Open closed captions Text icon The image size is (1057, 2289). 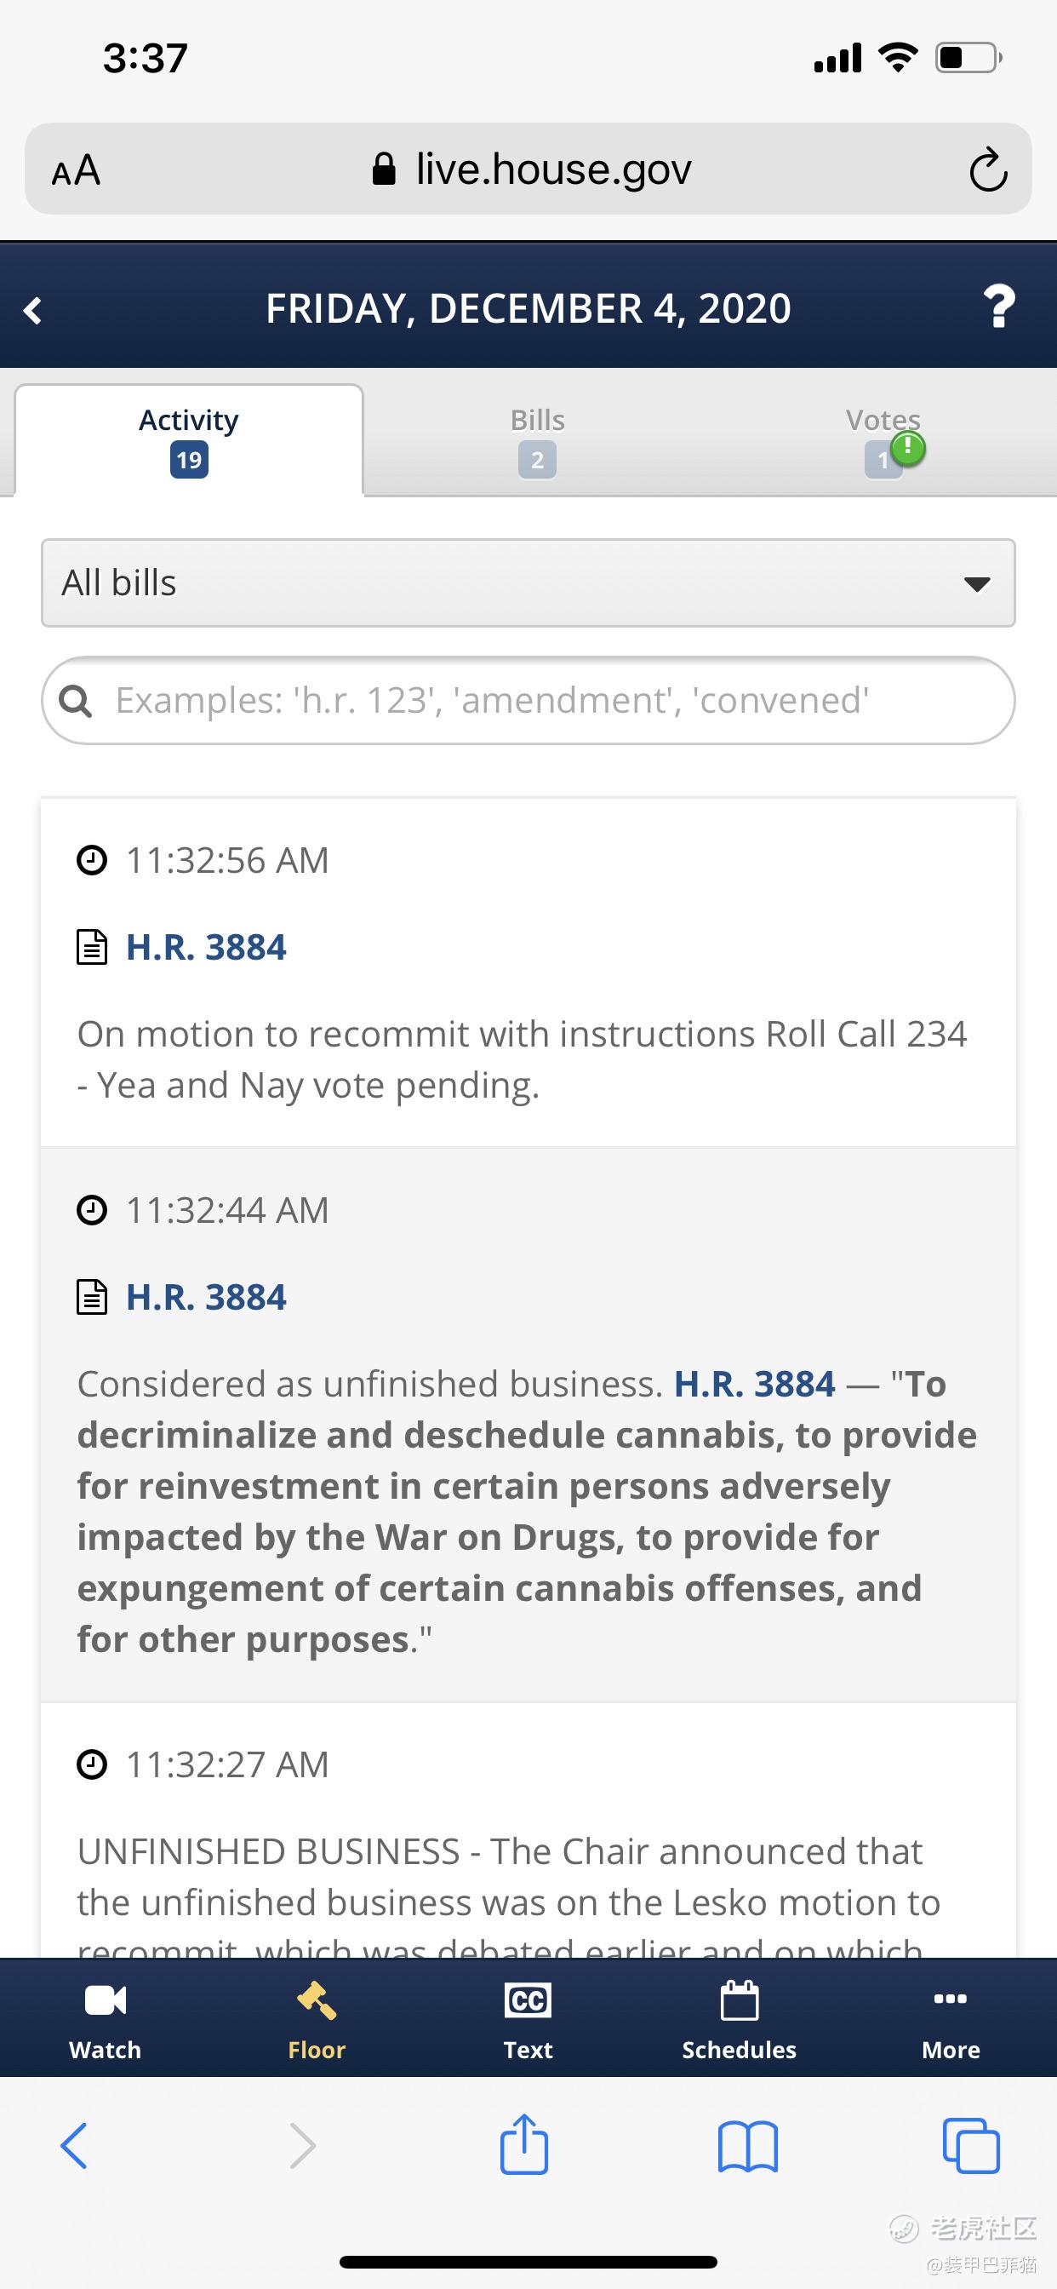pos(528,2000)
